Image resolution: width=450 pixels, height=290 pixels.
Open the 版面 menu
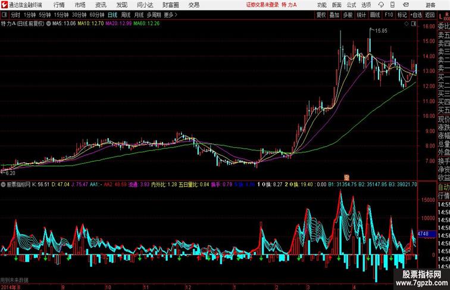(337, 5)
